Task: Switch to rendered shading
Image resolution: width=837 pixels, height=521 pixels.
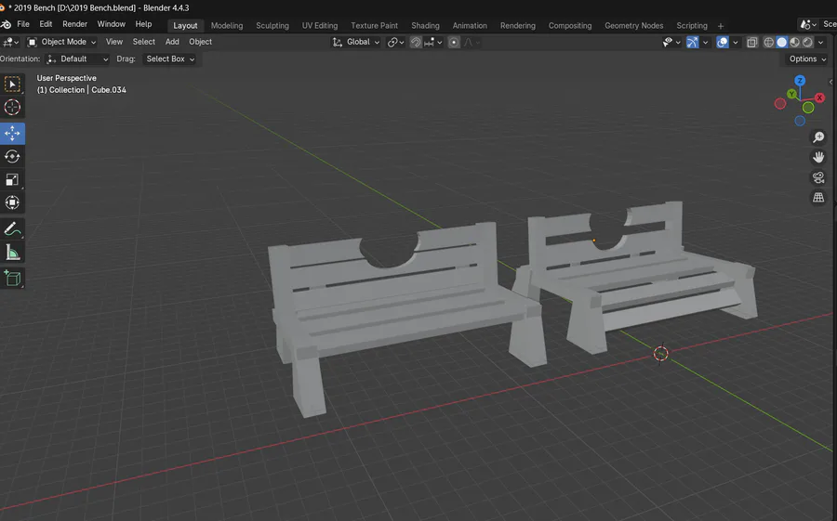Action: coord(807,42)
